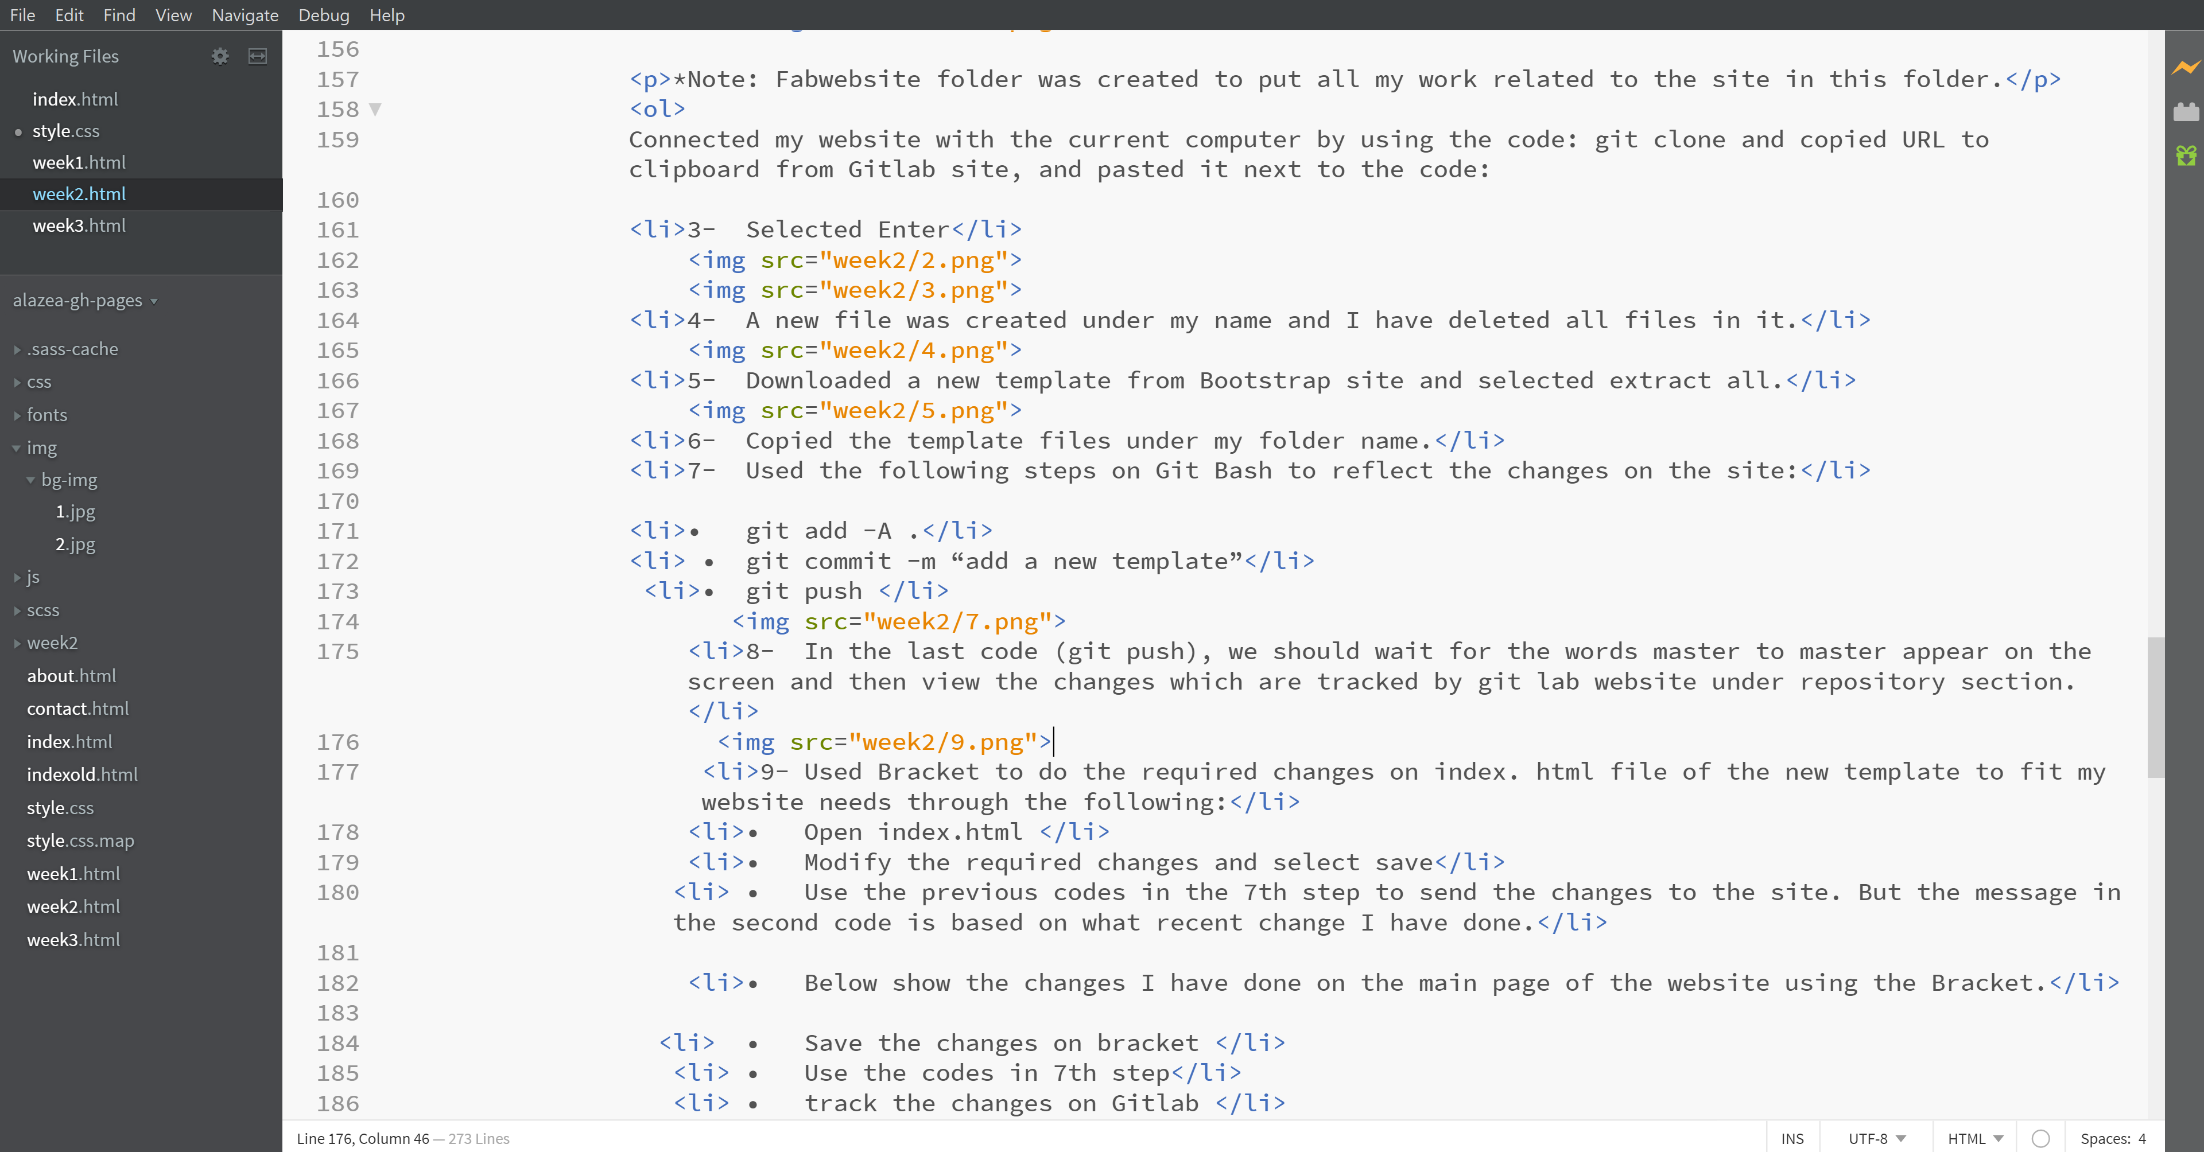
Task: Toggle INS insert/overwrite mode
Action: tap(1791, 1138)
